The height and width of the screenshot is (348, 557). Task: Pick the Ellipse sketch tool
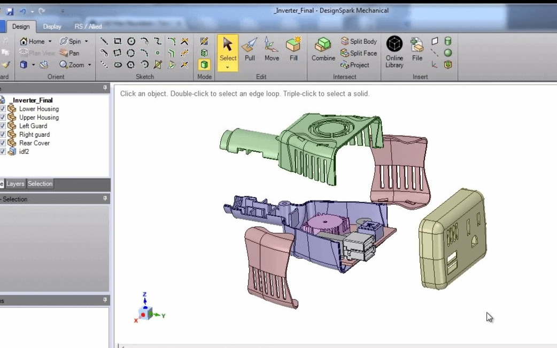click(117, 65)
